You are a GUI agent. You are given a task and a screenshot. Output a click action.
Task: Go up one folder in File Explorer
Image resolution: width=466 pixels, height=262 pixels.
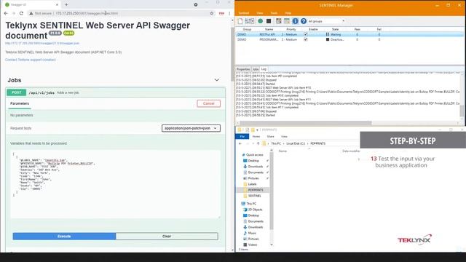click(258, 143)
